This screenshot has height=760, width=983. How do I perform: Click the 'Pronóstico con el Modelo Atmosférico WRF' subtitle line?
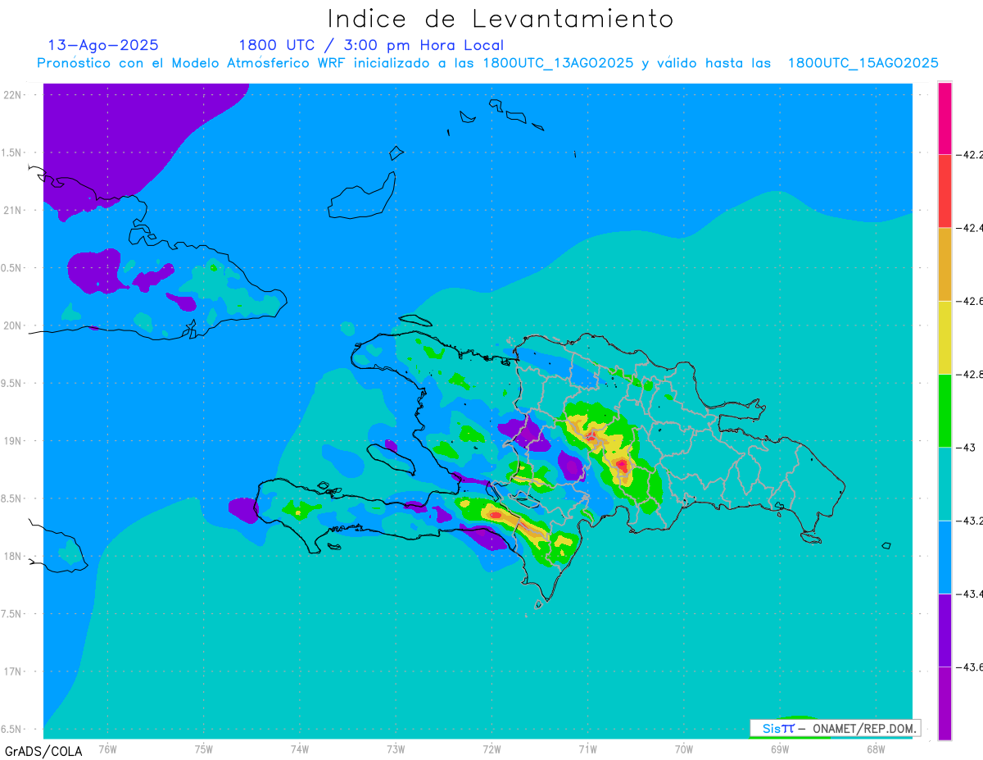[488, 63]
